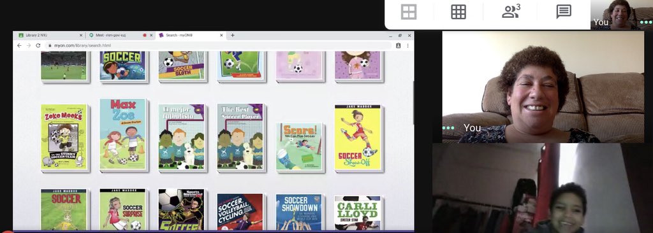Open the Meet chat messages icon

click(x=564, y=11)
